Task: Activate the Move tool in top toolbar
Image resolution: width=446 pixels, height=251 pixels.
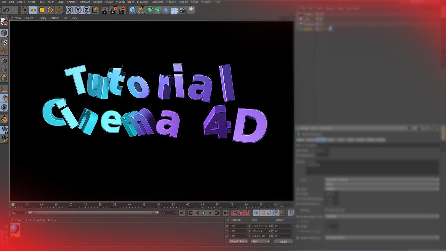Action: click(x=33, y=10)
